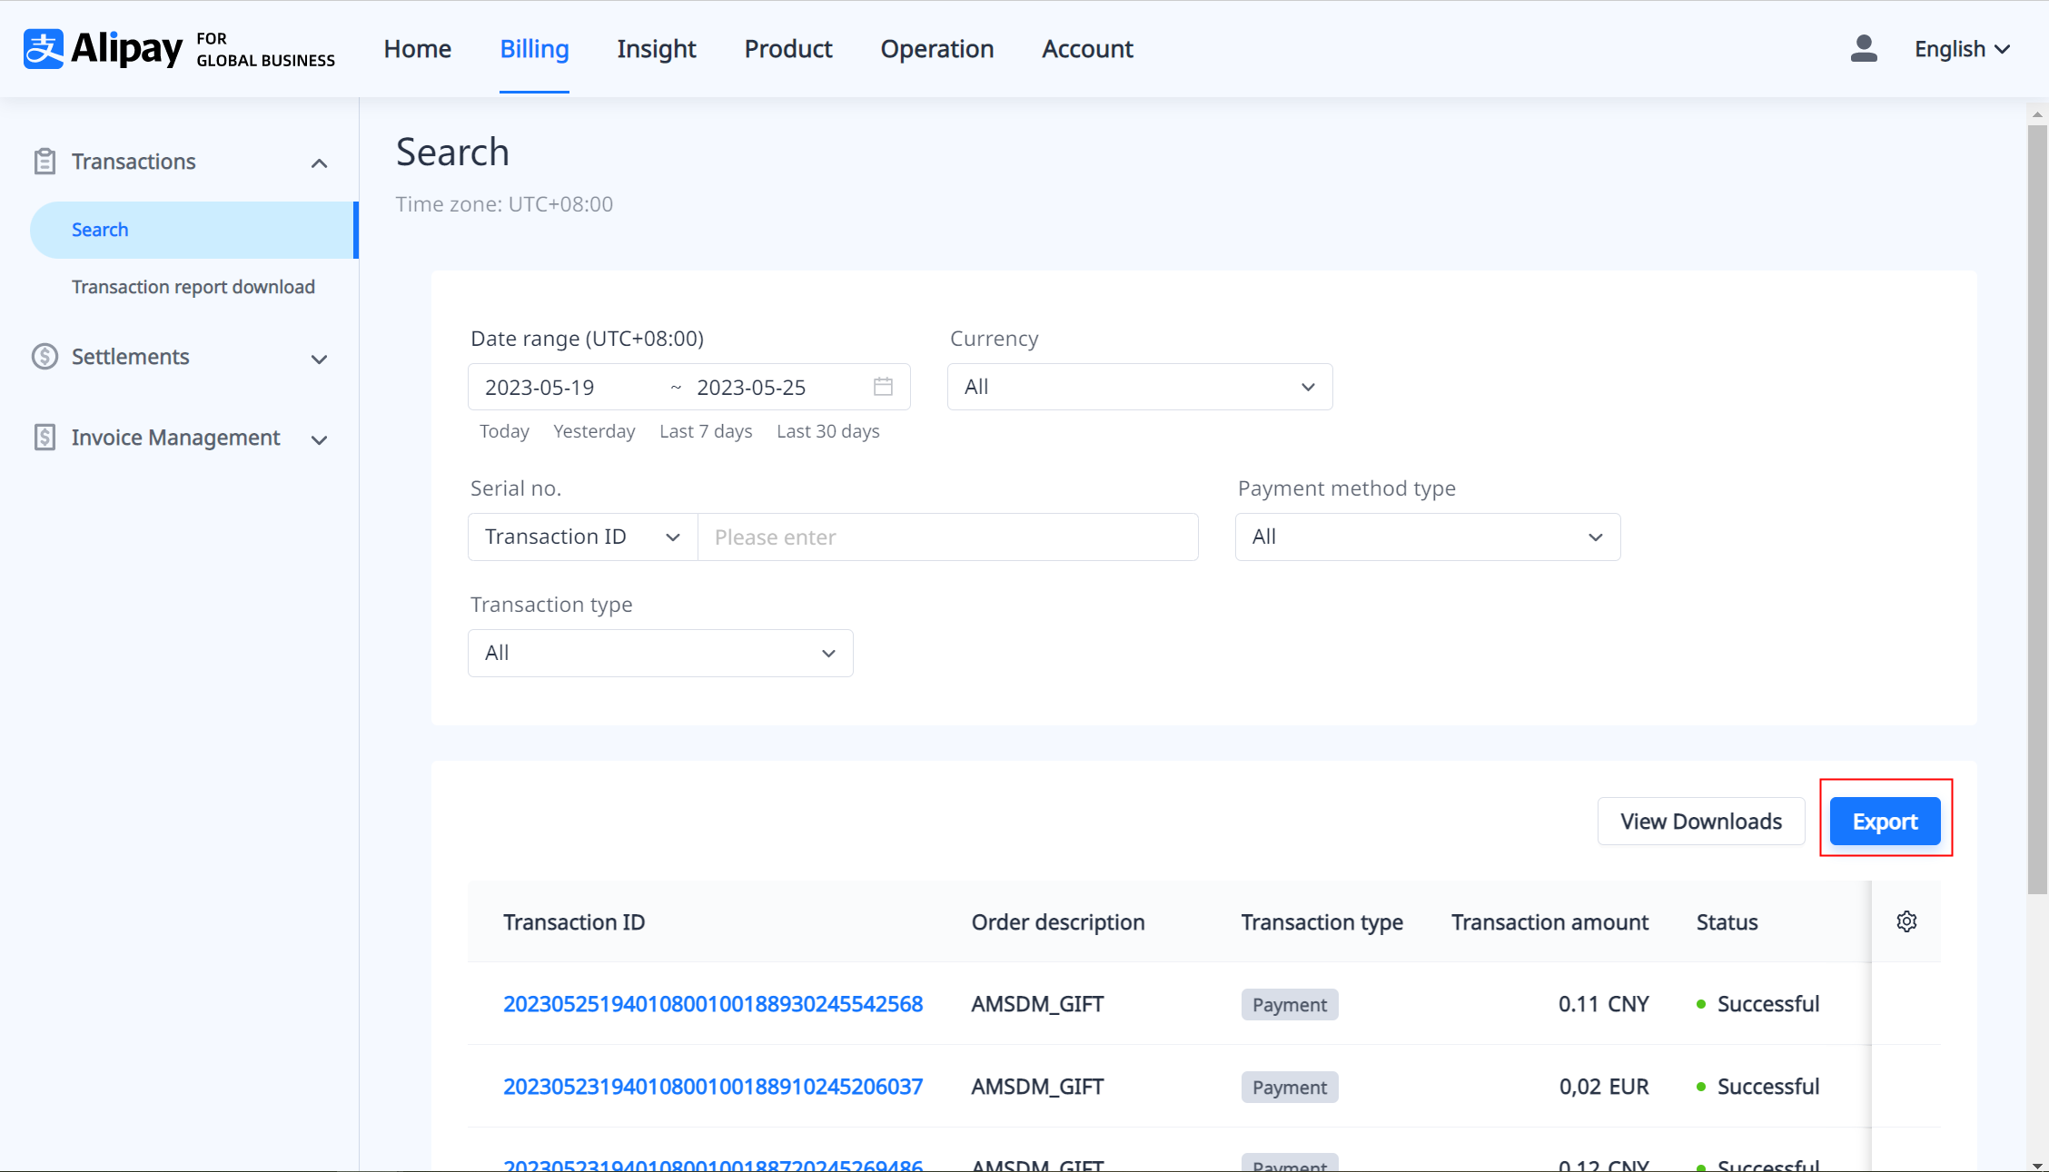Image resolution: width=2049 pixels, height=1172 pixels.
Task: Expand the Invoice Management section
Action: [x=319, y=440]
